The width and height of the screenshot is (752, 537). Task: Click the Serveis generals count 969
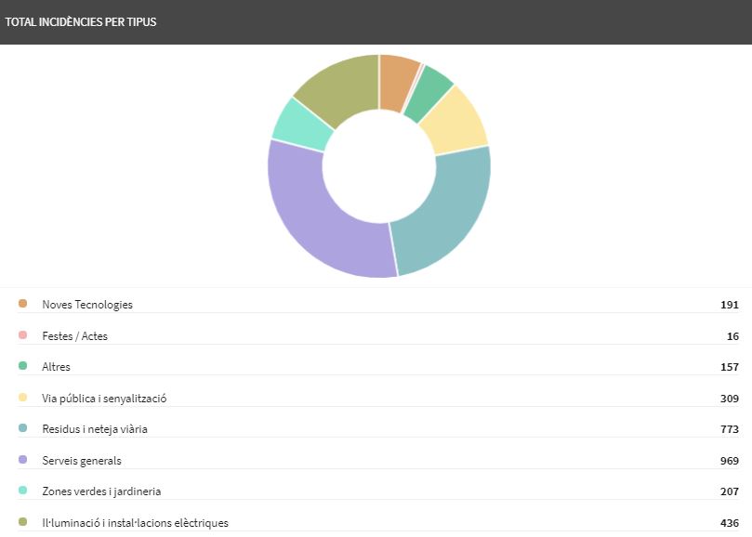point(729,461)
